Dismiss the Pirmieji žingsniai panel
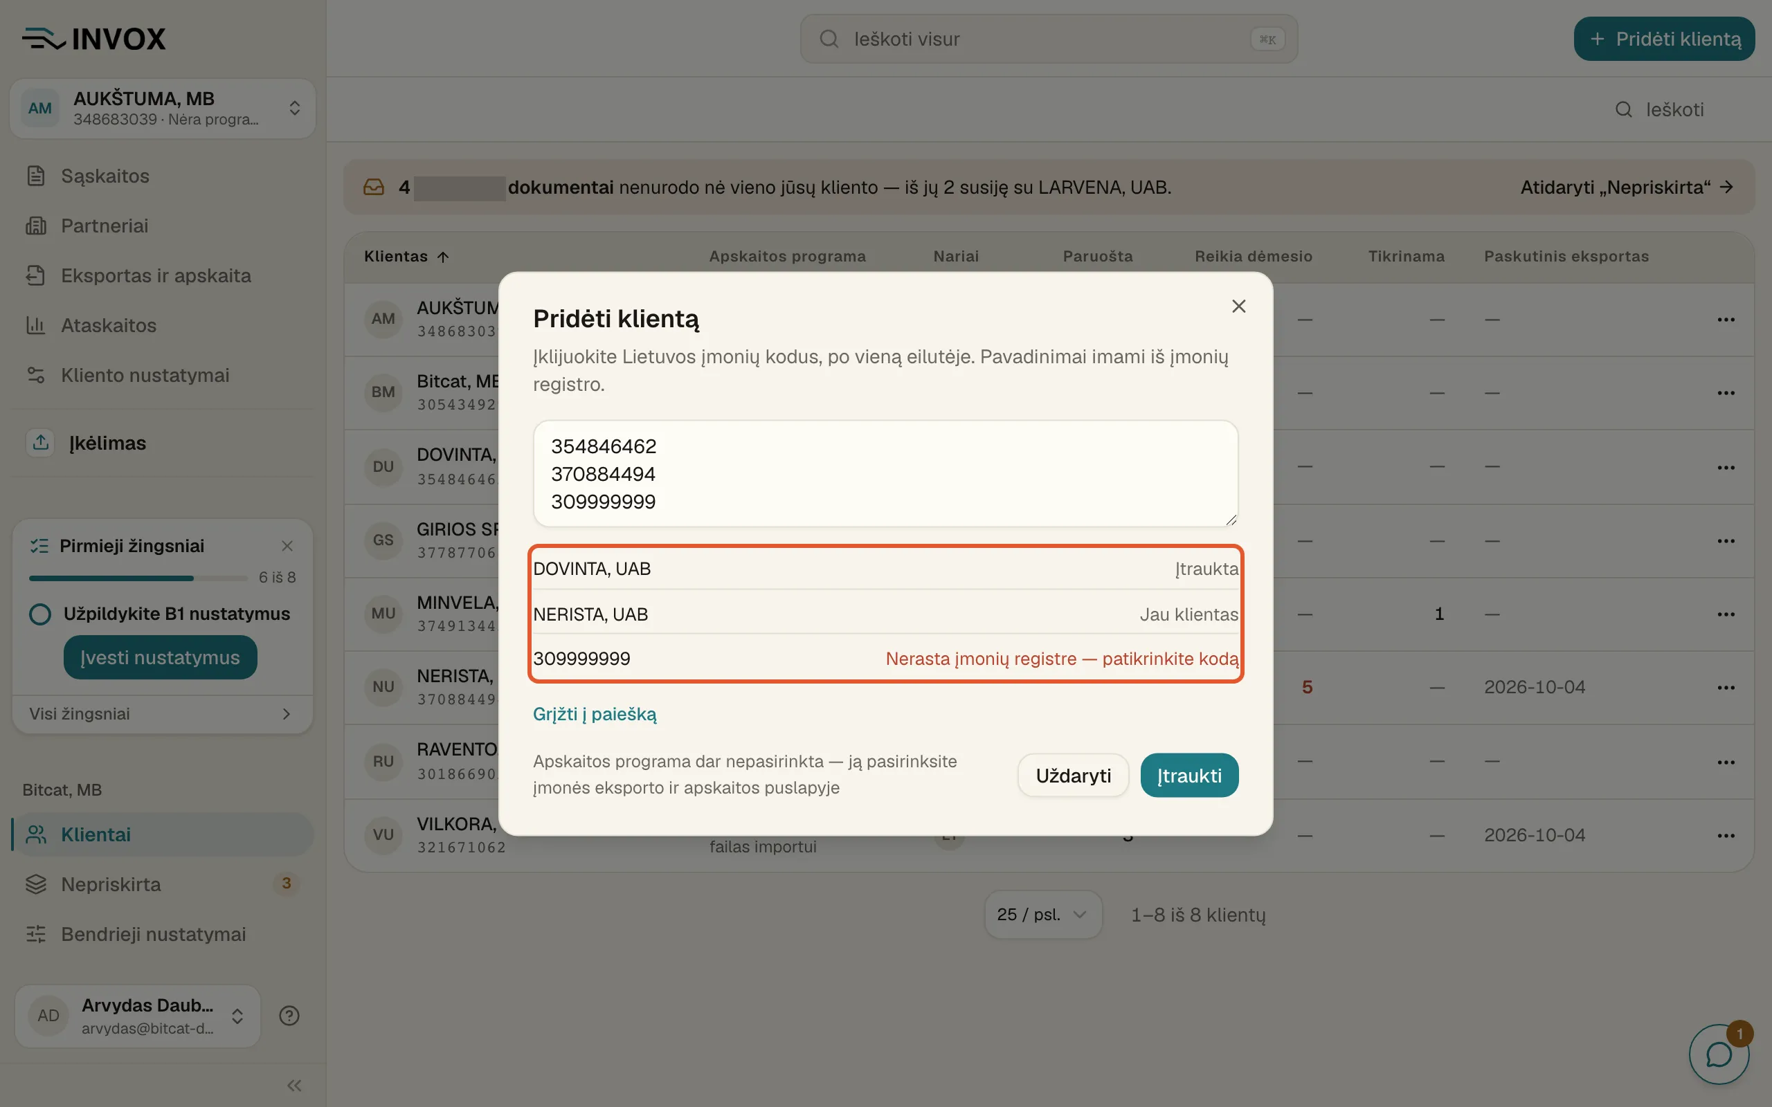Image resolution: width=1772 pixels, height=1107 pixels. click(x=287, y=545)
